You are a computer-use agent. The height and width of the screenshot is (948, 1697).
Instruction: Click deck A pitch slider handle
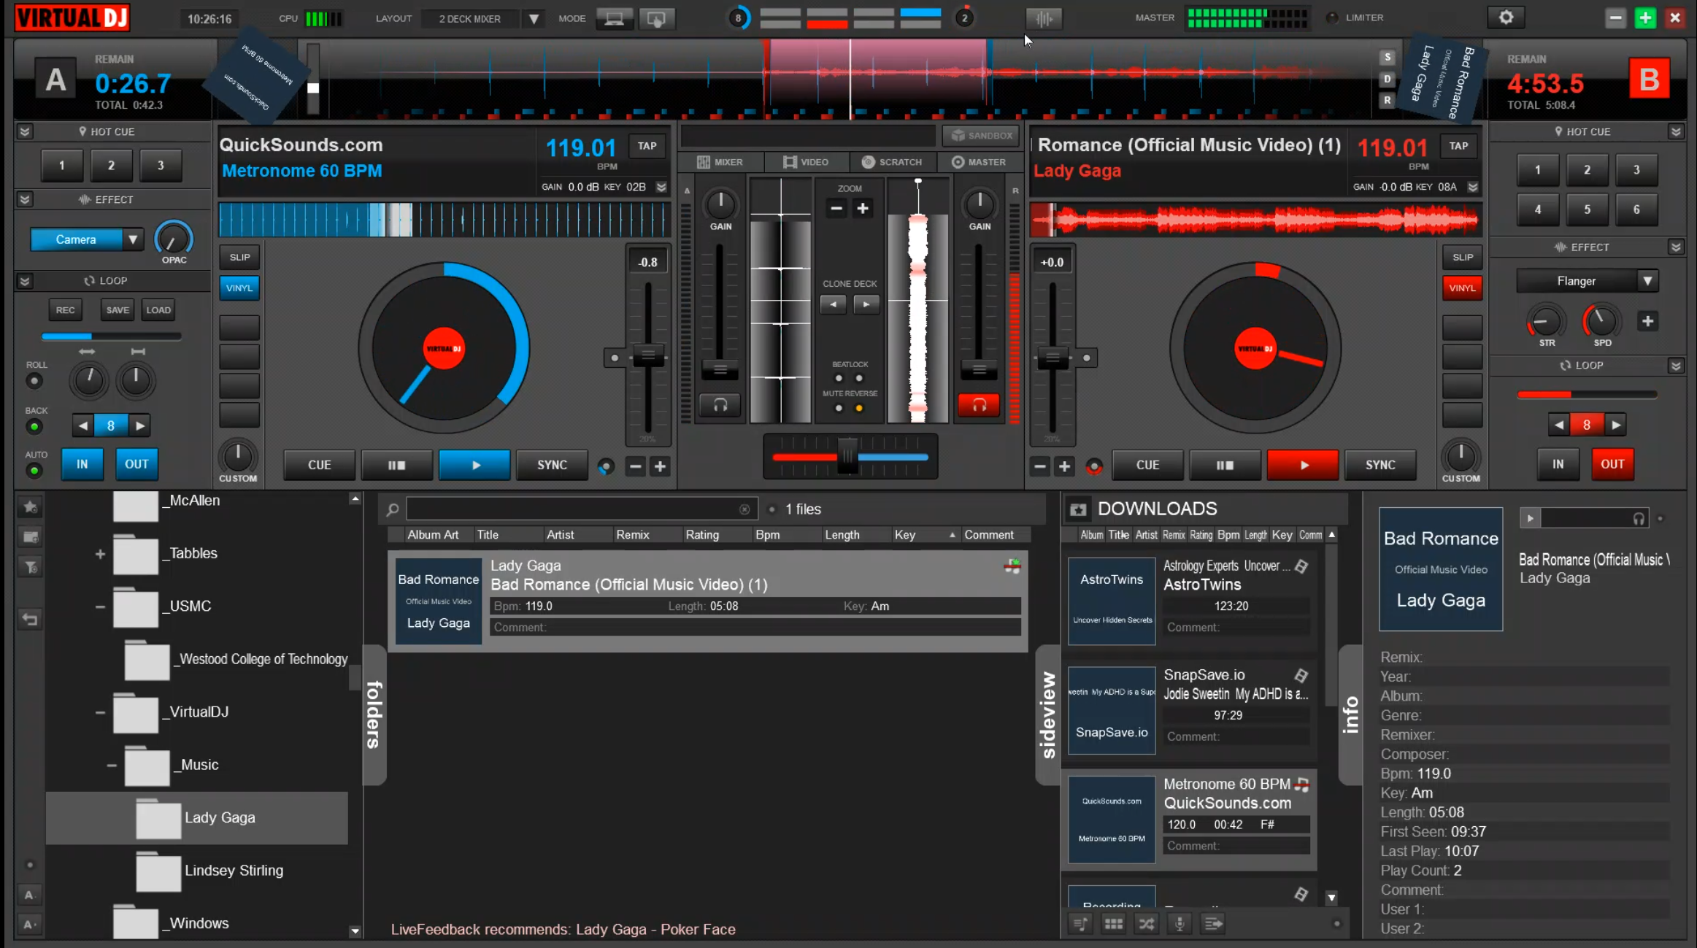pyautogui.click(x=647, y=355)
